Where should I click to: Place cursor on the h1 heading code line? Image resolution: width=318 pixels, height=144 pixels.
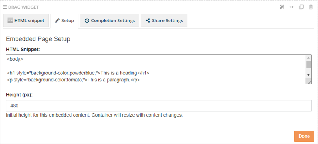78,73
